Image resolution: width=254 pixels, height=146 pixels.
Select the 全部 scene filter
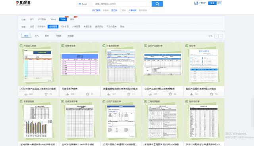[32, 27]
